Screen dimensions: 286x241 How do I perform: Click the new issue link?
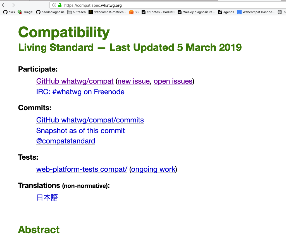pyautogui.click(x=134, y=81)
